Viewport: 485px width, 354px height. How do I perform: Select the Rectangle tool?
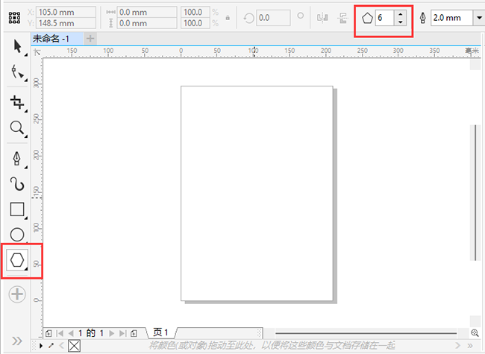pyautogui.click(x=17, y=209)
